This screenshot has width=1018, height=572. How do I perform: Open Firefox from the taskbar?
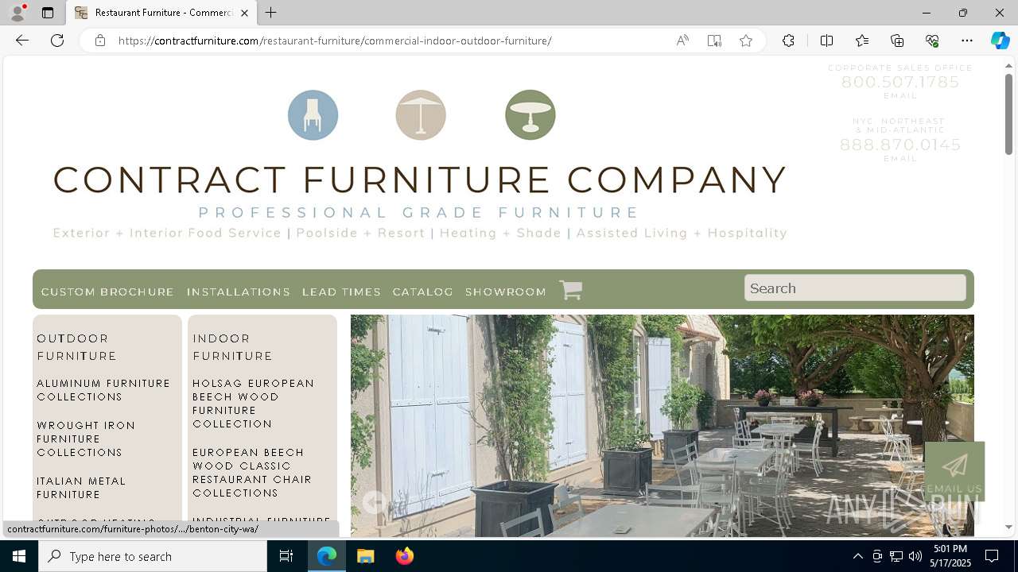pos(404,556)
